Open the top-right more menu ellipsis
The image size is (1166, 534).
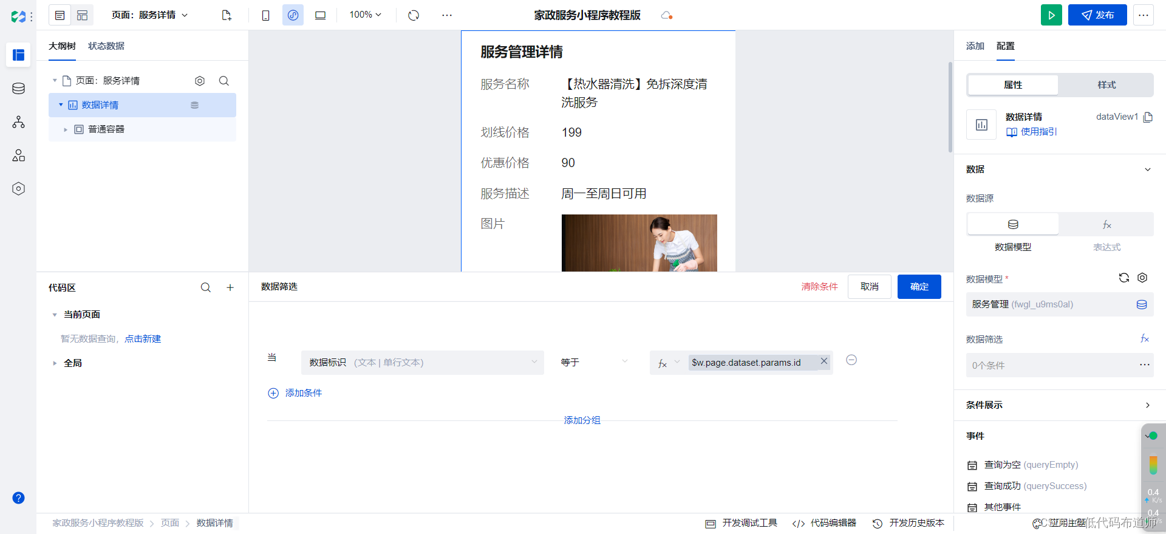[x=1144, y=15]
